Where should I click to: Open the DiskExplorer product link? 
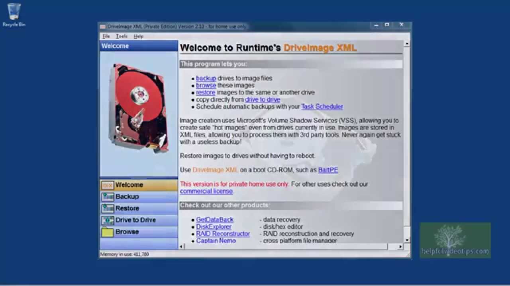tap(214, 227)
